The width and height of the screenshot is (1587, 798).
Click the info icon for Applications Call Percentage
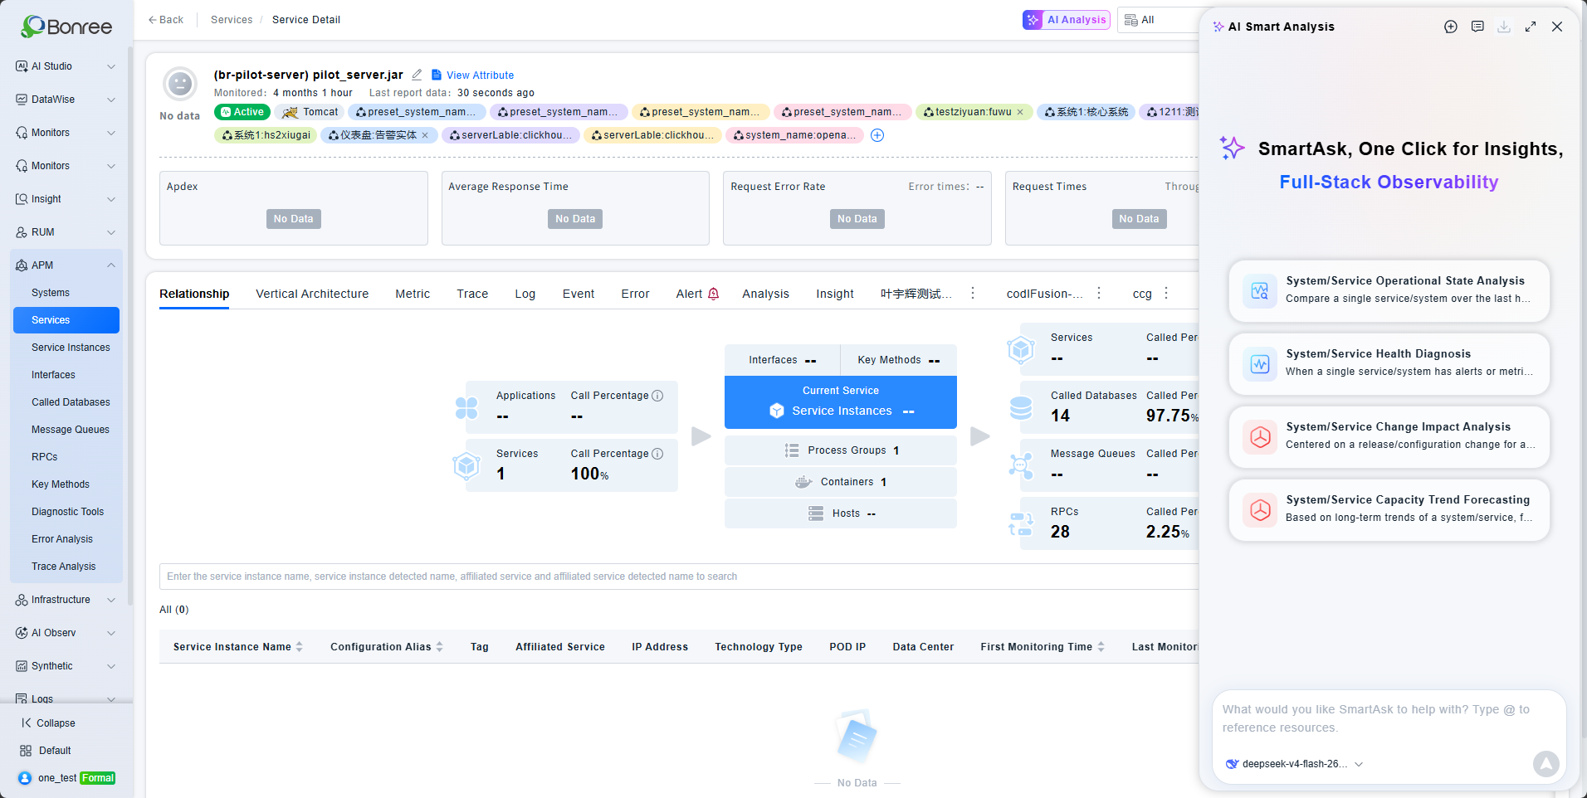coord(657,396)
